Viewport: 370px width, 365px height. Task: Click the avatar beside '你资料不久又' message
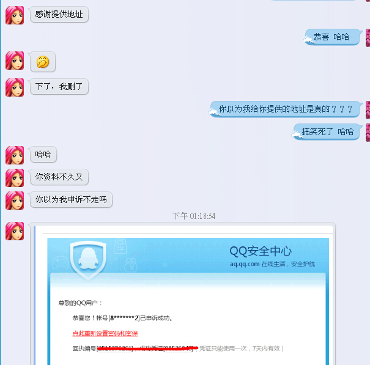pos(15,178)
